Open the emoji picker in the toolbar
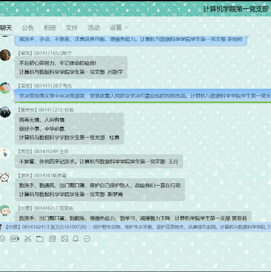Screen dimensions: 271x272 pos(3,239)
